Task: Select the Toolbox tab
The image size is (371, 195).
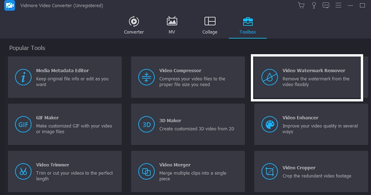Action: [x=248, y=25]
